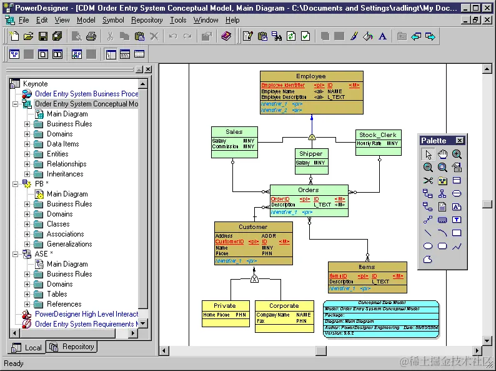Select the Note tool in Palette
496x371 pixels.
pos(457,207)
